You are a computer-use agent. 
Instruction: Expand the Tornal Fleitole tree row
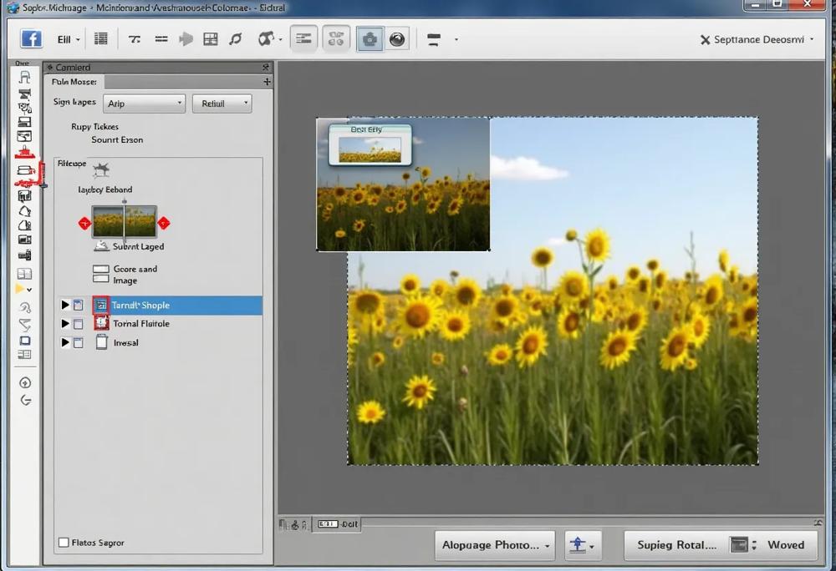click(65, 324)
